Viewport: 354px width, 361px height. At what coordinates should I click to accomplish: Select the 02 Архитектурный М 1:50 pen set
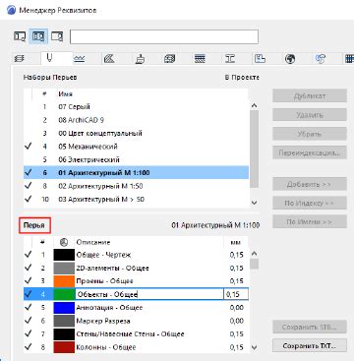136,186
